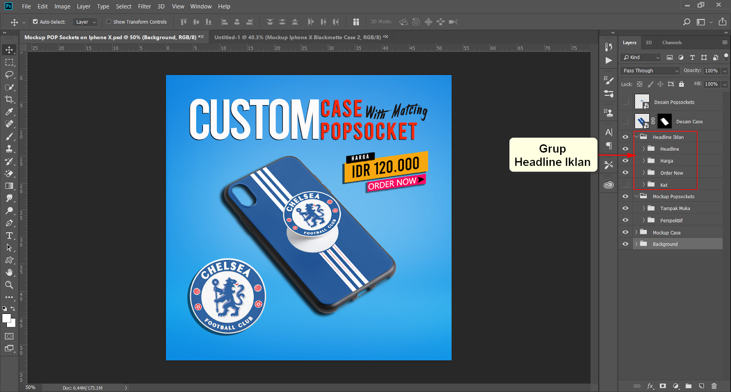Viewport: 731px width, 392px height.
Task: Open the Auto-Select Layer dropdown
Action: click(x=85, y=22)
